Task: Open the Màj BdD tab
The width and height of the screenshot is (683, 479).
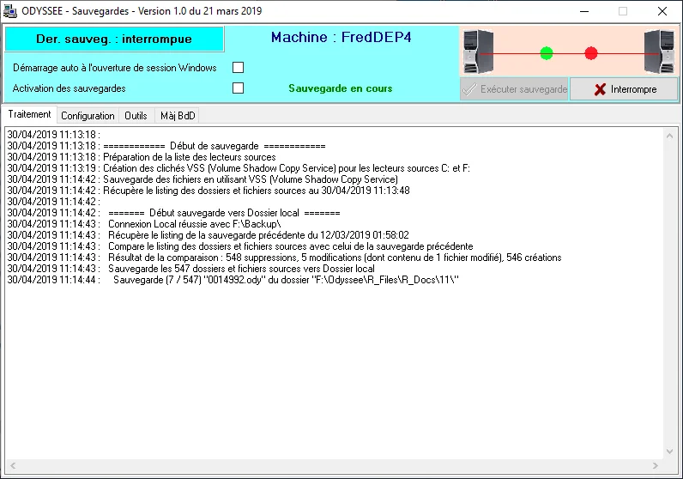Action: pyautogui.click(x=178, y=116)
